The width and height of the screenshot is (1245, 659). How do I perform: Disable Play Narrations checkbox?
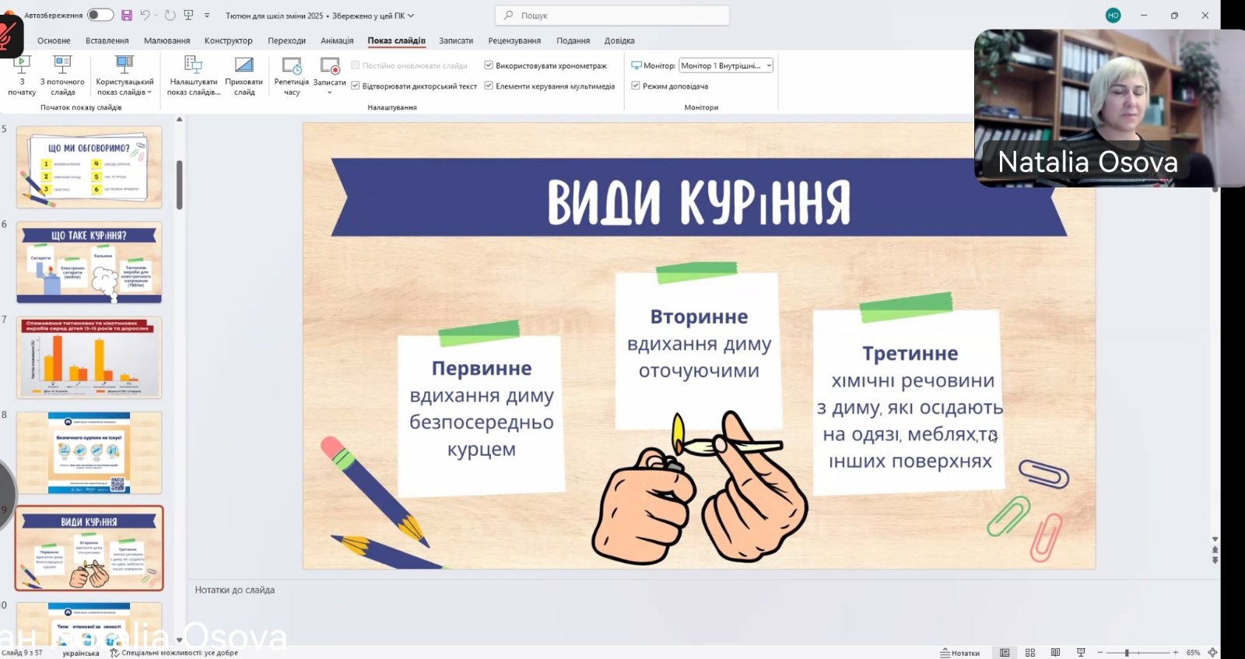pyautogui.click(x=356, y=86)
